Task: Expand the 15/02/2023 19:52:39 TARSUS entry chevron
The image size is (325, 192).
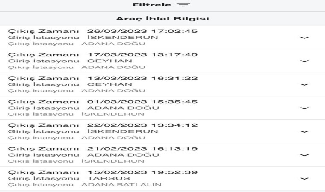Action: pyautogui.click(x=304, y=178)
